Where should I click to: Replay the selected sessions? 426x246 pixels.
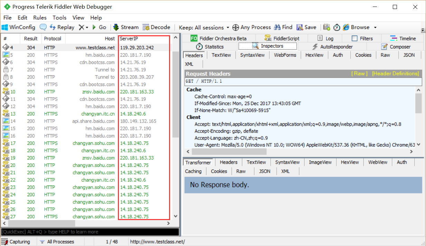[62, 27]
